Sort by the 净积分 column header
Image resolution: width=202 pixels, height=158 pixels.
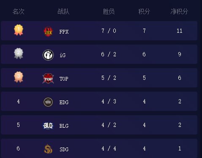click(x=179, y=11)
